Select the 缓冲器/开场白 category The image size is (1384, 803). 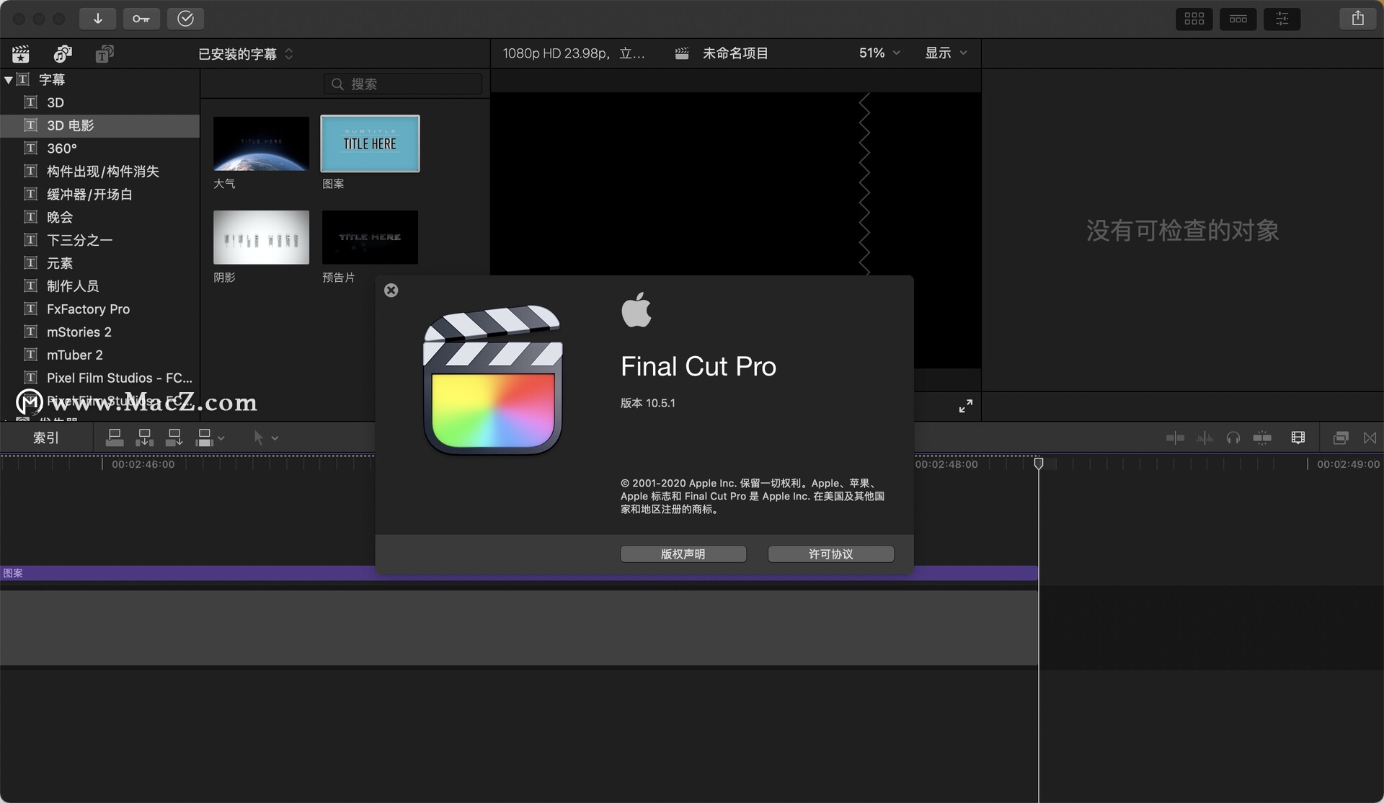[x=100, y=195]
